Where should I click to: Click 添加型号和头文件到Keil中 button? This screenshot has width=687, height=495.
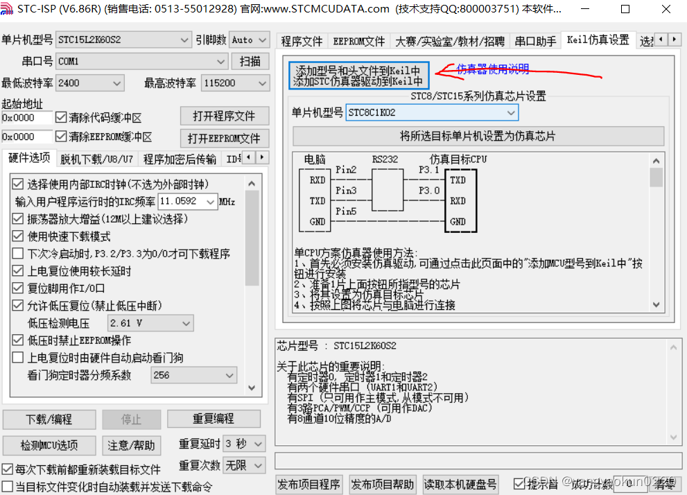click(x=358, y=76)
